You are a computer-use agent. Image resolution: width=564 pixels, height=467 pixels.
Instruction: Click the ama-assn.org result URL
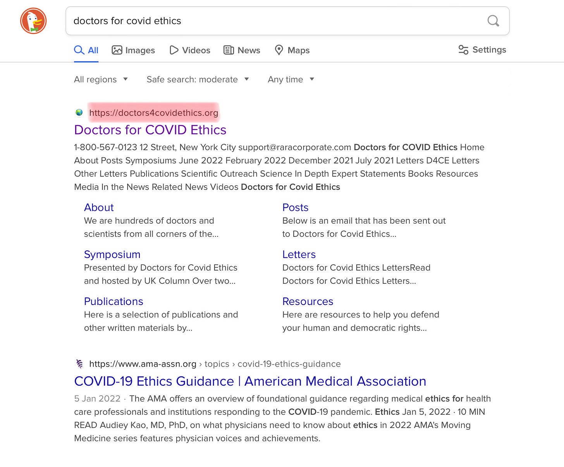[x=143, y=364]
